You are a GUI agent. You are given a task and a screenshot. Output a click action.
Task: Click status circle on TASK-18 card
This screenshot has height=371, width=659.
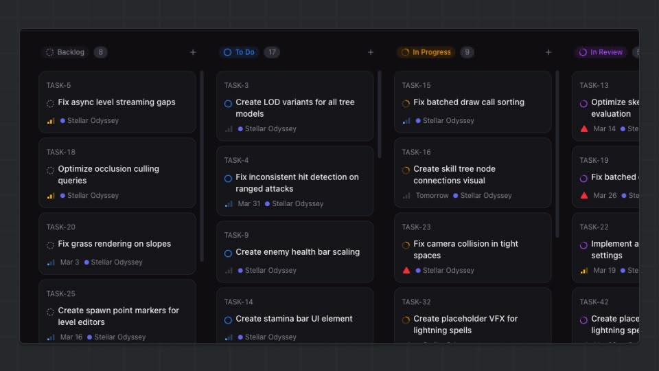click(x=50, y=170)
